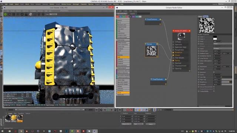Open the Create menu in Octane Node Editor
The height and width of the screenshot is (133, 237).
click(x=125, y=11)
